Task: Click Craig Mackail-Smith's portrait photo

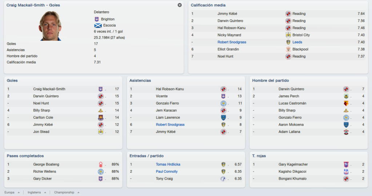Action: coord(50,26)
